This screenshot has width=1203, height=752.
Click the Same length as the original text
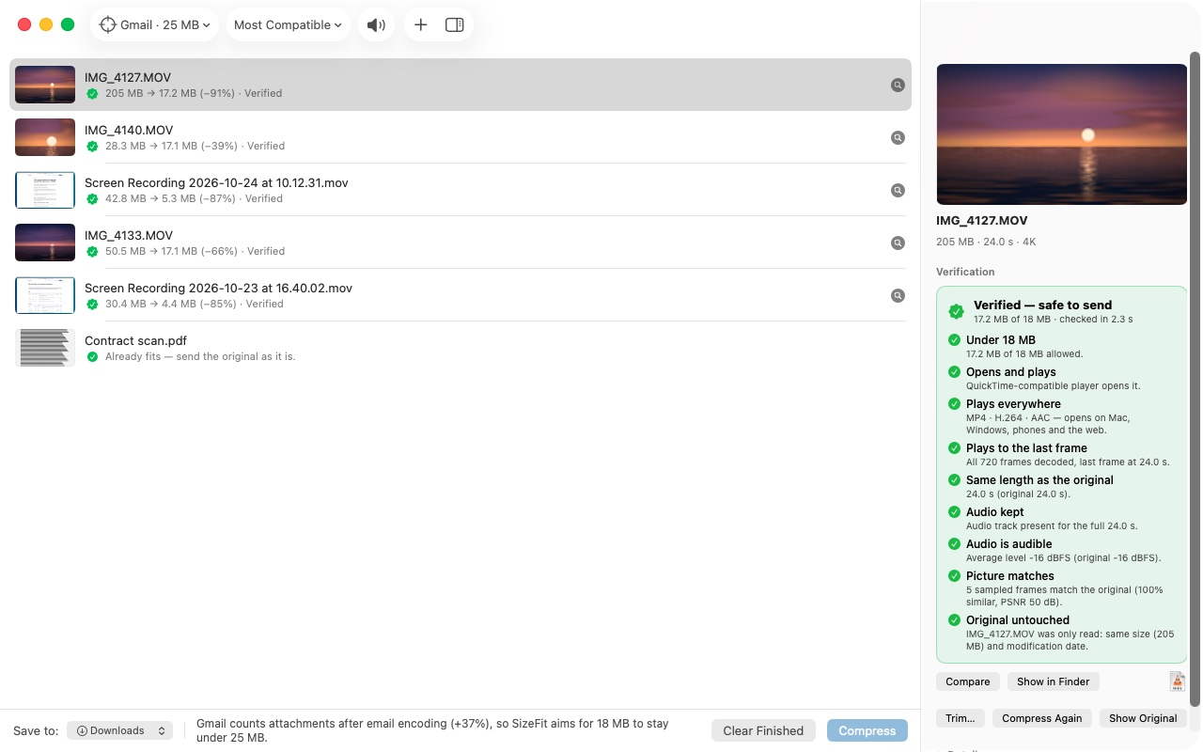coord(1039,480)
